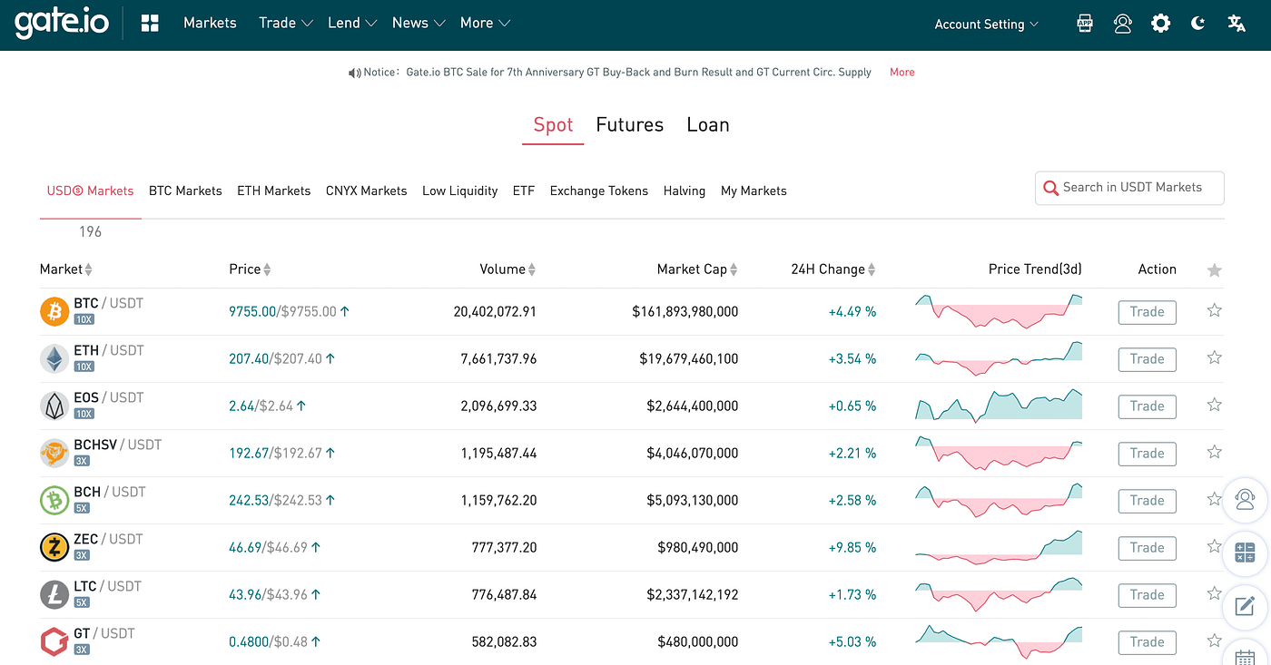The height and width of the screenshot is (665, 1271).
Task: Open Markets in top navigation
Action: tap(210, 24)
